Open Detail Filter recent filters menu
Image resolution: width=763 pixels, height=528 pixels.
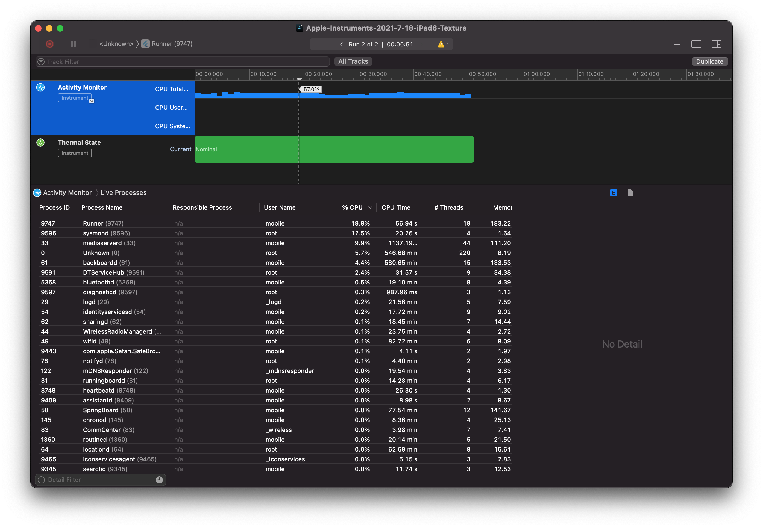click(x=159, y=480)
